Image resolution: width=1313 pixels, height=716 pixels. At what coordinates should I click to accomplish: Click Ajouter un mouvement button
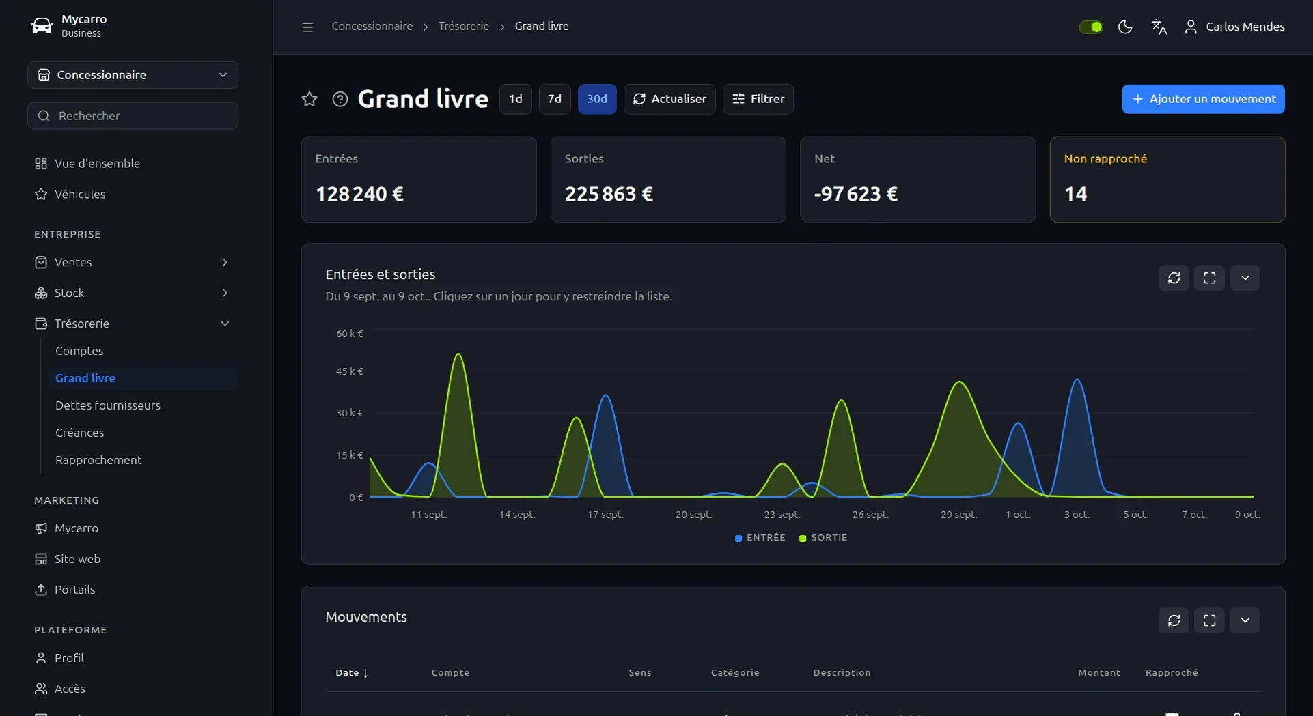[1203, 99]
